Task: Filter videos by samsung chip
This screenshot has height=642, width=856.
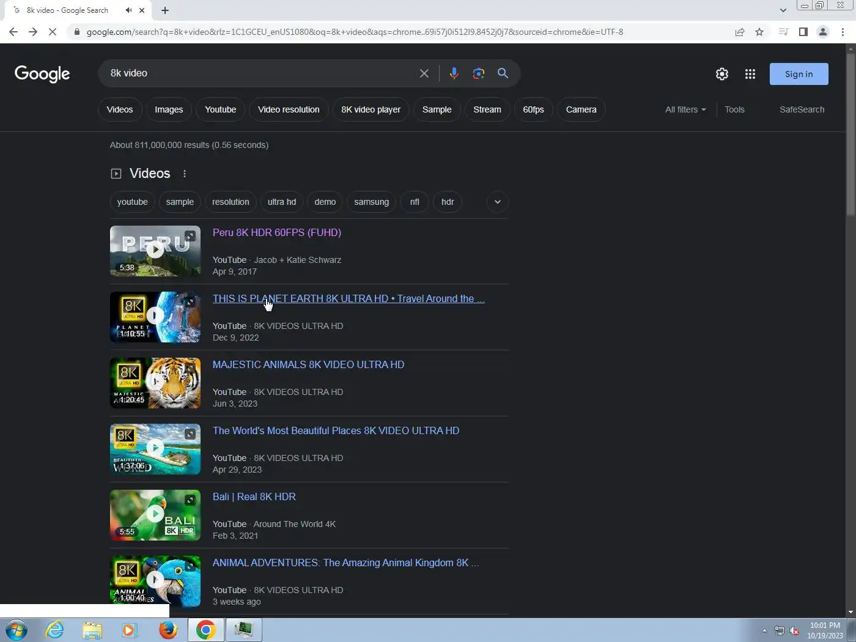Action: coord(371,202)
